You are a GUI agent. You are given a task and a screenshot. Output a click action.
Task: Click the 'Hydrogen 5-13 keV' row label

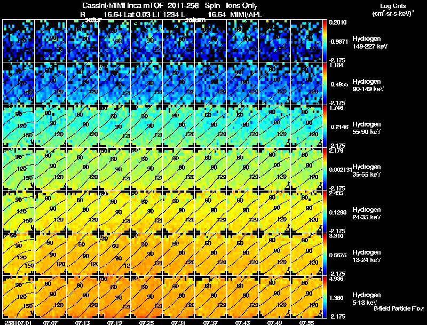(x=367, y=299)
